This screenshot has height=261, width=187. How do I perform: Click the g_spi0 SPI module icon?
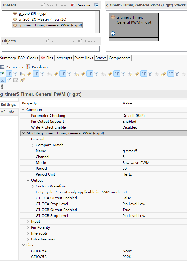[x=15, y=13]
